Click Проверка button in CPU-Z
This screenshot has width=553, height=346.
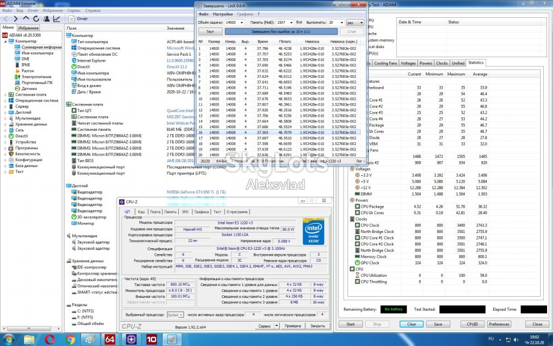[x=293, y=326]
